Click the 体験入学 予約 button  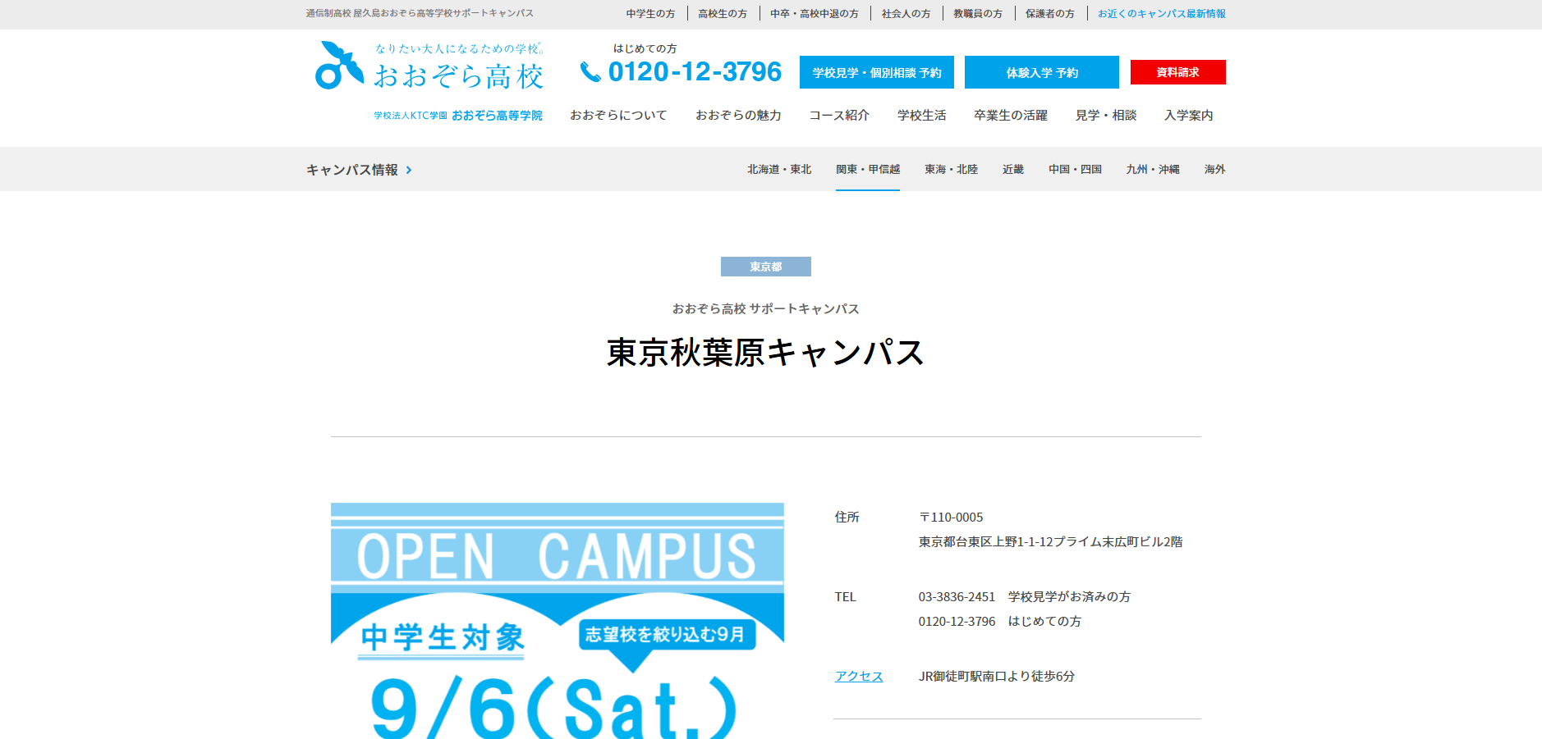[x=1042, y=72]
